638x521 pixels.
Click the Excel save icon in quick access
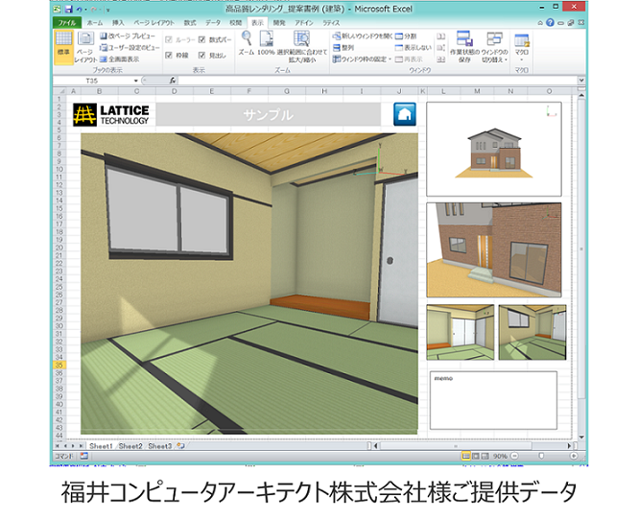(68, 9)
